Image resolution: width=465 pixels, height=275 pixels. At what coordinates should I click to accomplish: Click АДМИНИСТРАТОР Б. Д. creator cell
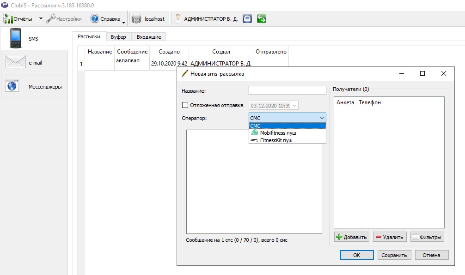coord(221,63)
